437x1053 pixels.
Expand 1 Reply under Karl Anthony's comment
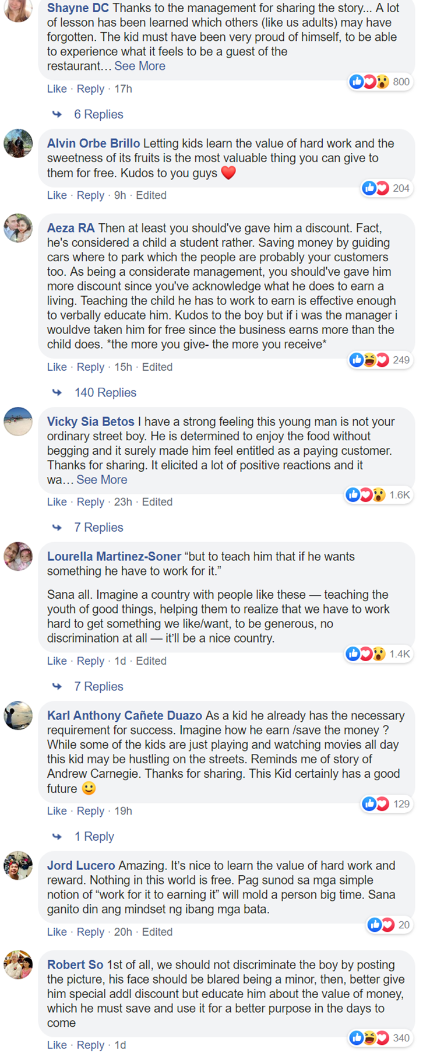(94, 837)
